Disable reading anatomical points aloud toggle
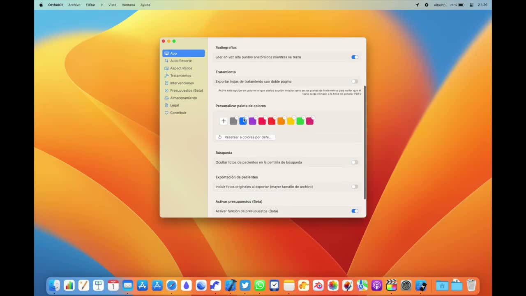The width and height of the screenshot is (526, 296). click(x=355, y=57)
